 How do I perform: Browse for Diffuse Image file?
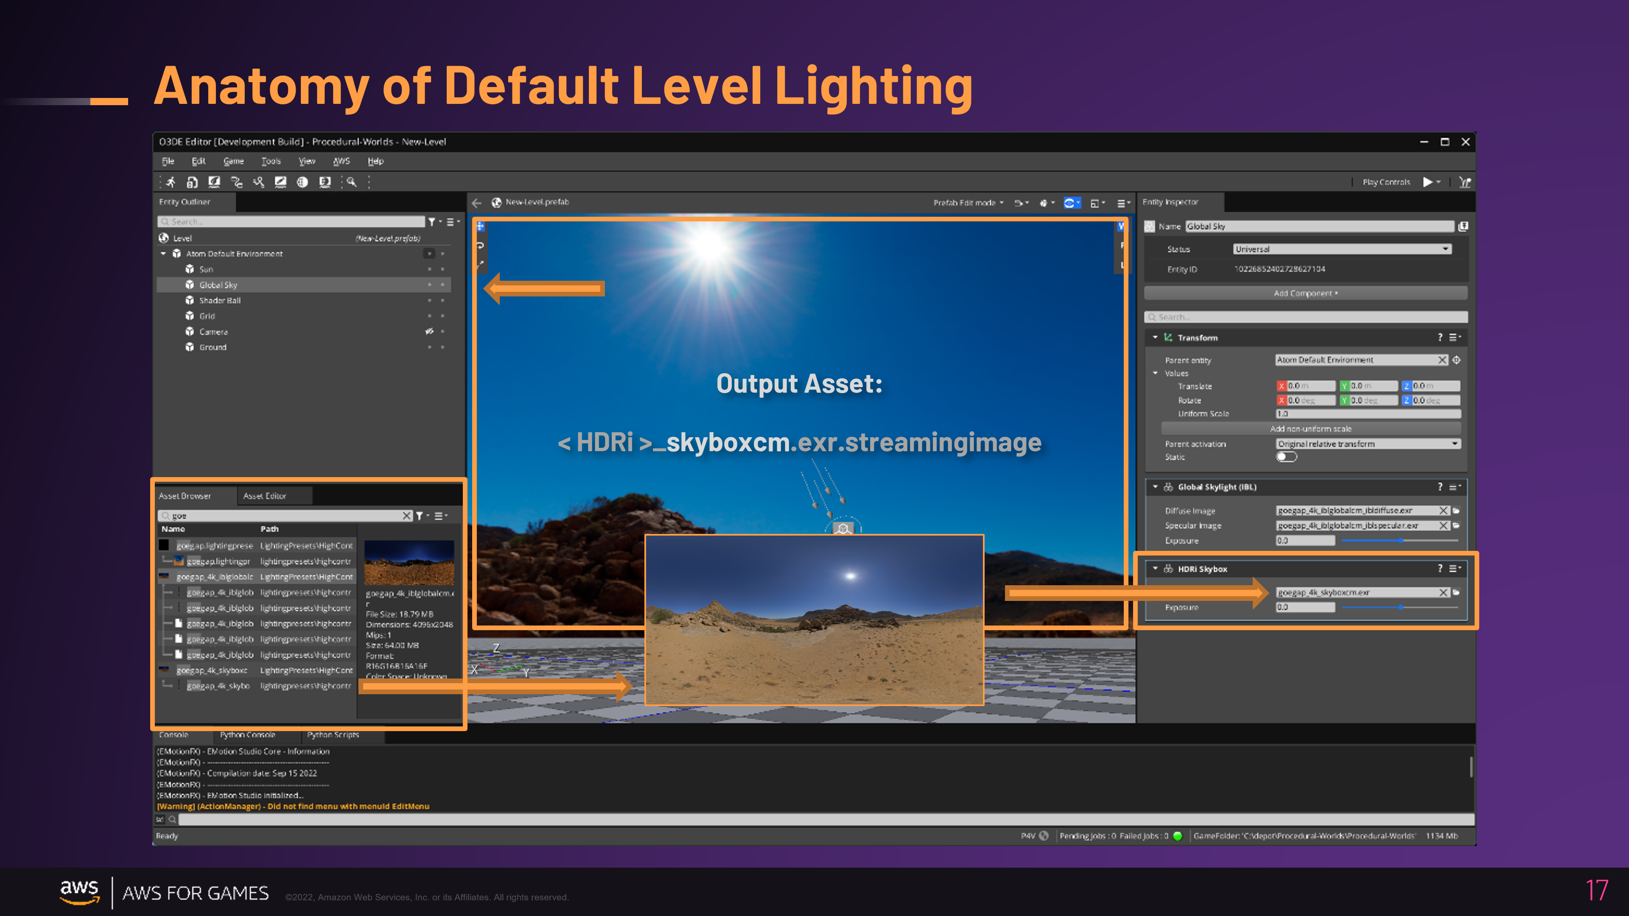1456,511
